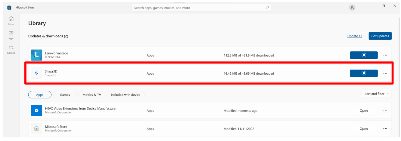Open more options for Microsoft Store row
Viewport: 401px width, 141px height.
(385, 129)
